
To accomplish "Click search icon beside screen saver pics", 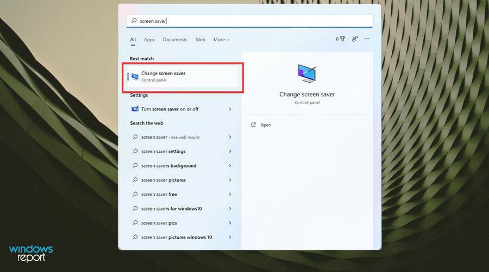I will [135, 223].
